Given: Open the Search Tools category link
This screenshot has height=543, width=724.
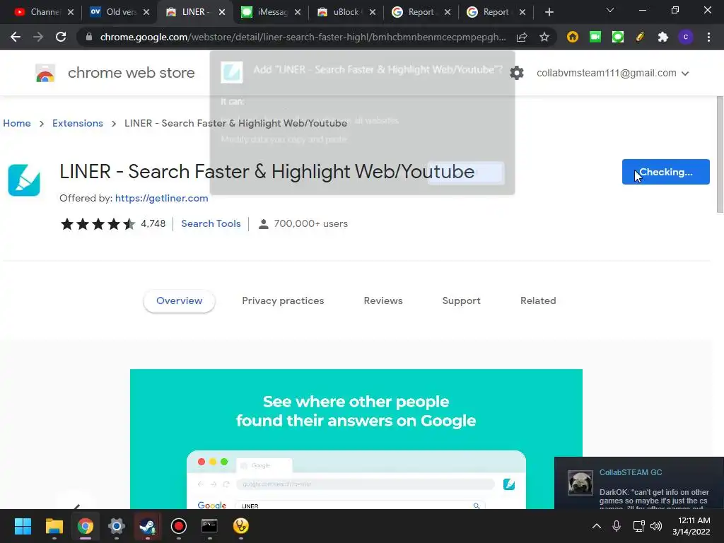Looking at the screenshot, I should pyautogui.click(x=211, y=224).
